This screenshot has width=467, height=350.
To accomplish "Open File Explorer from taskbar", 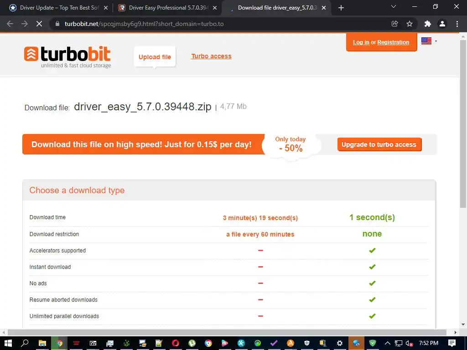I will (x=42, y=343).
